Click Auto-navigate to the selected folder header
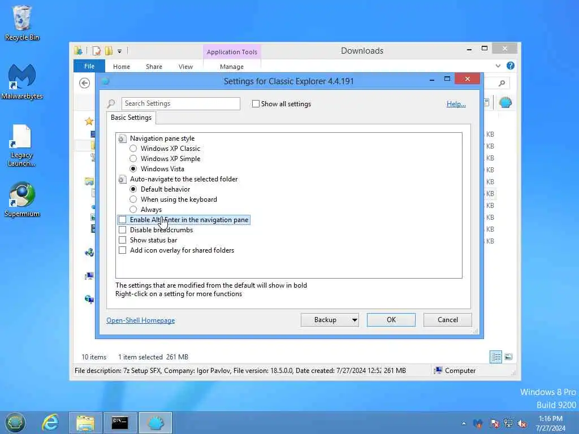 184,179
